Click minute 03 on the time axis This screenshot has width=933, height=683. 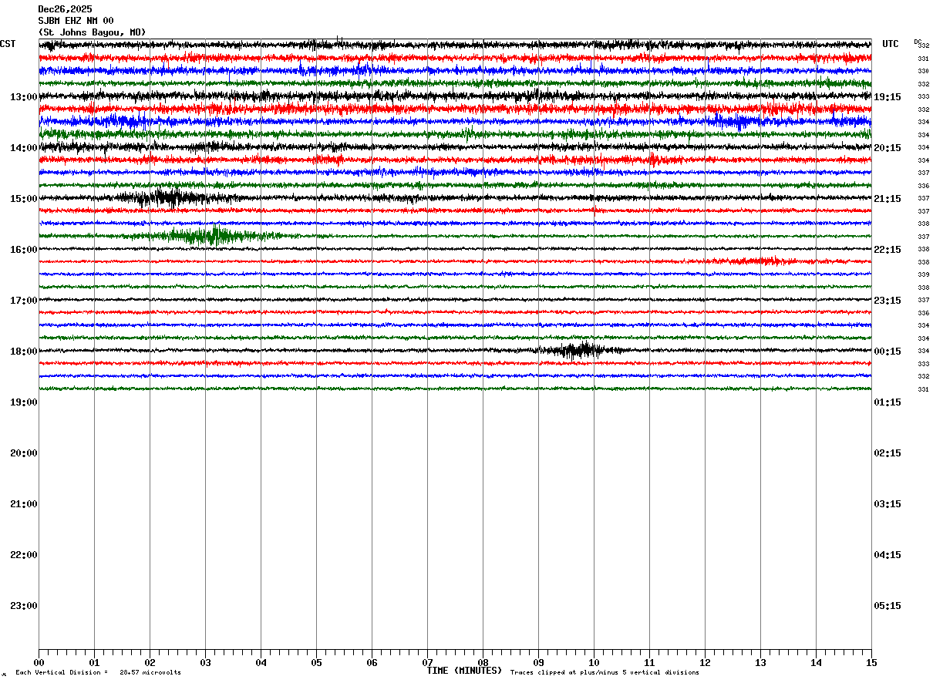205,662
